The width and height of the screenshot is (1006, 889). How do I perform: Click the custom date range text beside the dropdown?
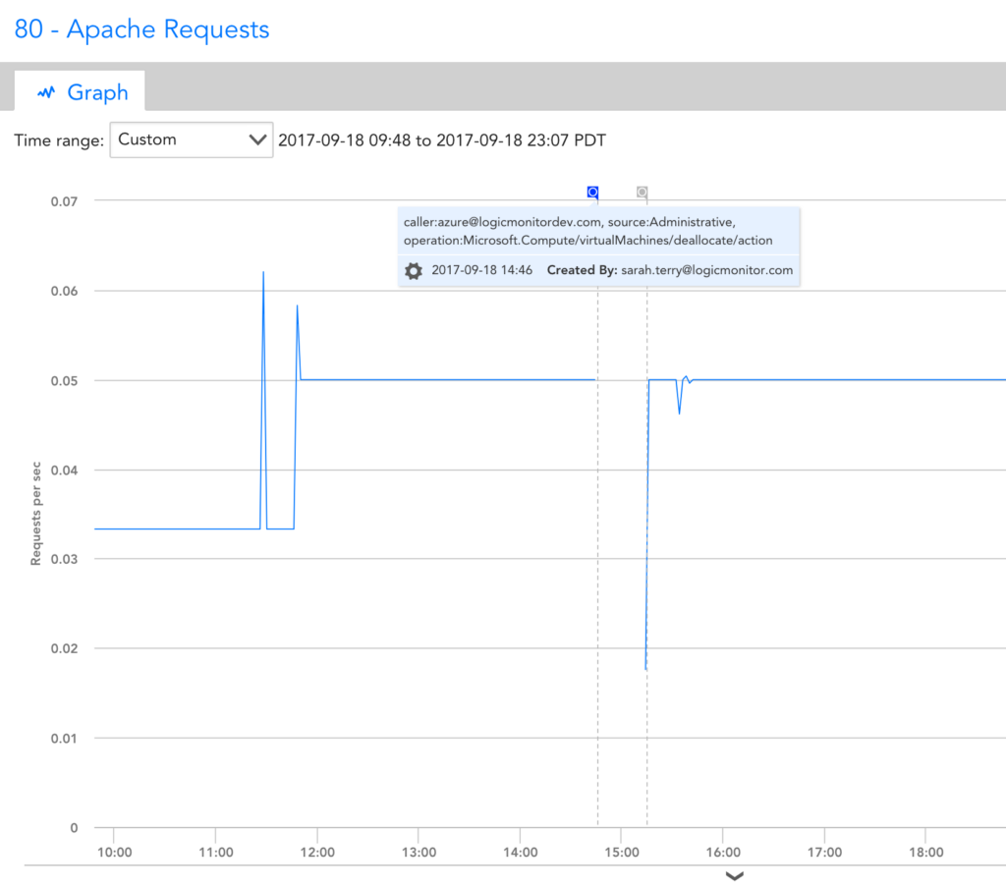coord(442,139)
